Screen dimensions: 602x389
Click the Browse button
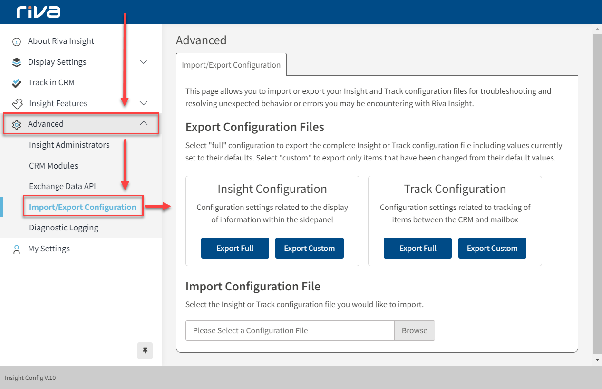click(415, 330)
